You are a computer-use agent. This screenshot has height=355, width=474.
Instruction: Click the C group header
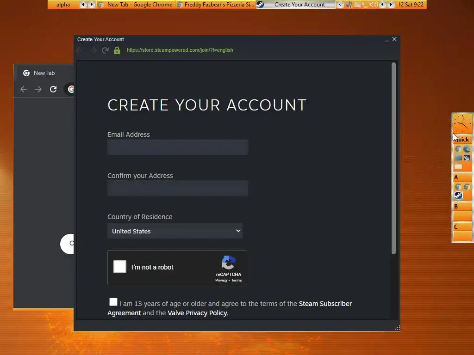point(462,226)
